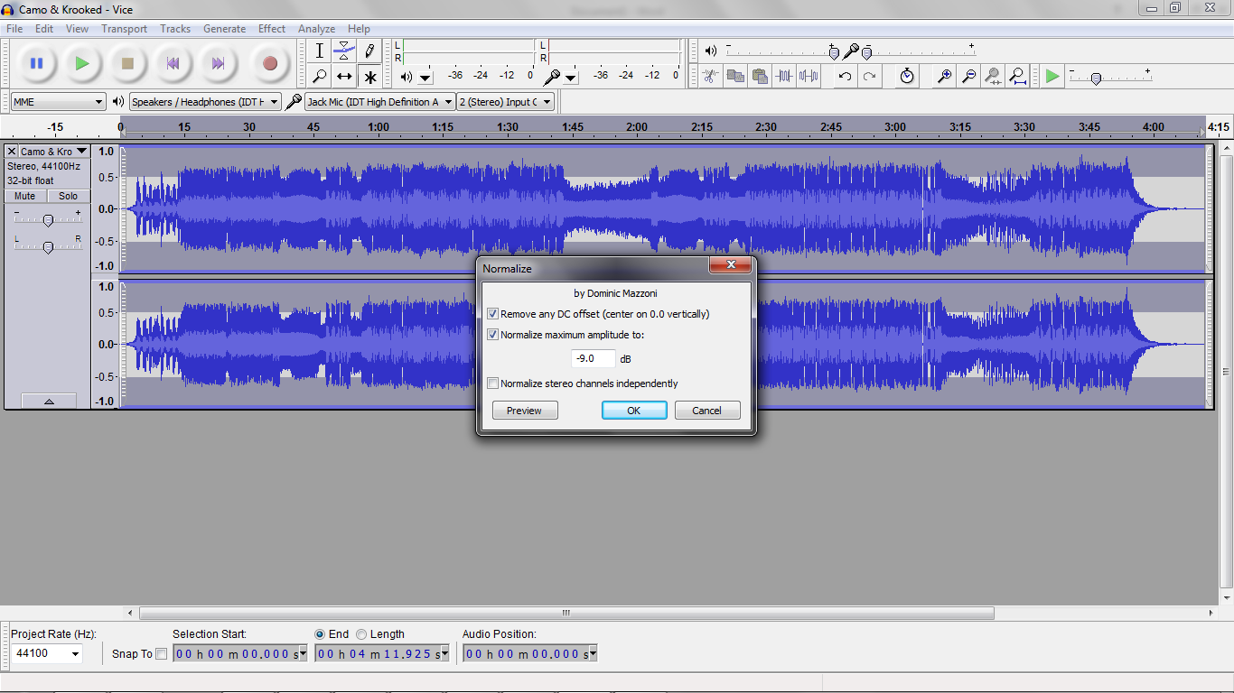
Task: Open the Jack Mic input device dropdown
Action: 379,102
